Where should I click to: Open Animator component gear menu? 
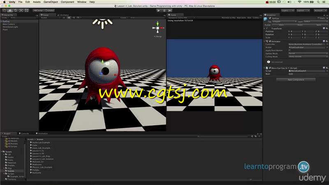[327, 42]
